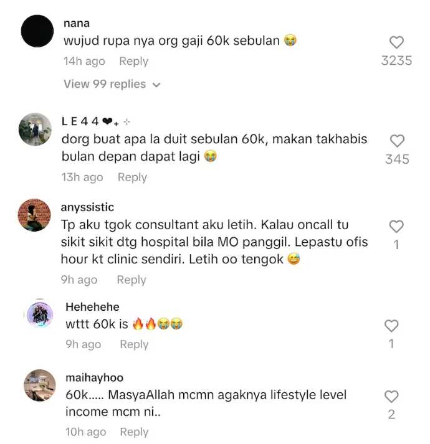Reply to LE44's 13h ago comment
The height and width of the screenshot is (444, 430).
click(x=132, y=177)
